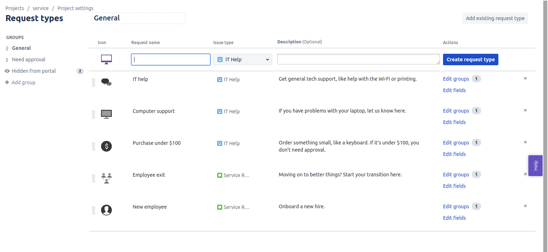This screenshot has height=252, width=548.
Task: Click Edit fields for IT help
Action: [x=455, y=90]
